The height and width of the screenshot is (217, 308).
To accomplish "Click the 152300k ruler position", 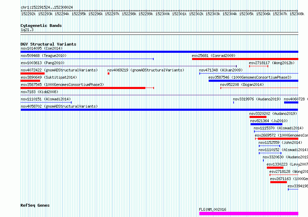I will [163, 14].
